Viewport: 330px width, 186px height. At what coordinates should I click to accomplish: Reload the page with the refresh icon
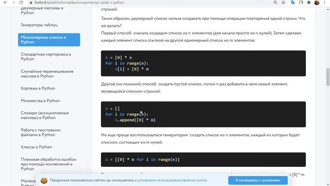coord(21,3)
